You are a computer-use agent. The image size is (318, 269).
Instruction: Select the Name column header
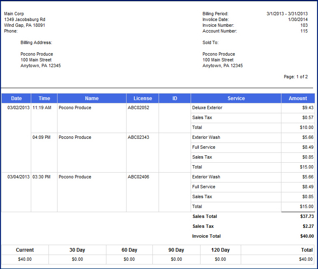click(x=92, y=98)
